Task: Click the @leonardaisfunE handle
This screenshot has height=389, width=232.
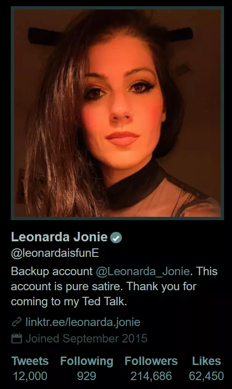Action: [x=55, y=253]
